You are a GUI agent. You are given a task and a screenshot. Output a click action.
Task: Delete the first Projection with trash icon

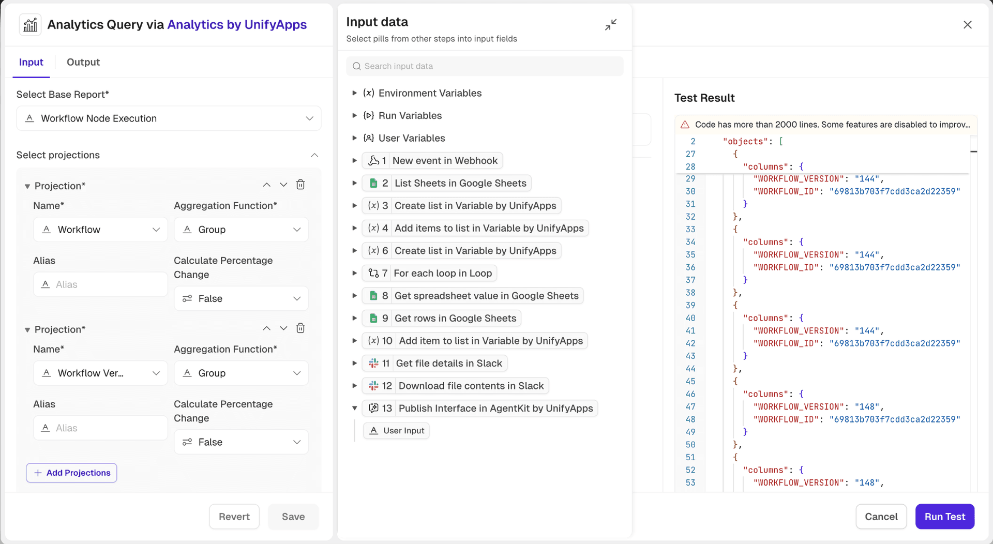tap(300, 185)
